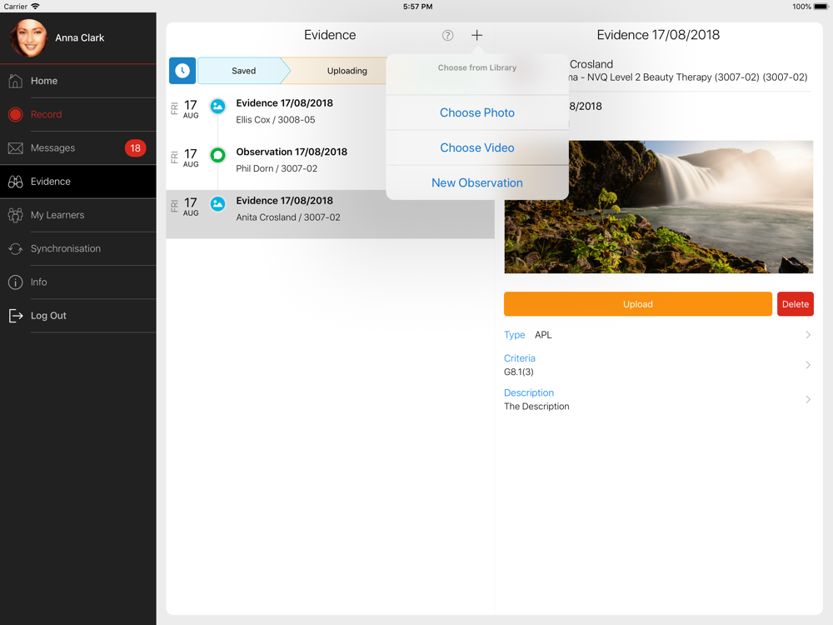Tap the Description label
The width and height of the screenshot is (833, 625).
point(529,392)
